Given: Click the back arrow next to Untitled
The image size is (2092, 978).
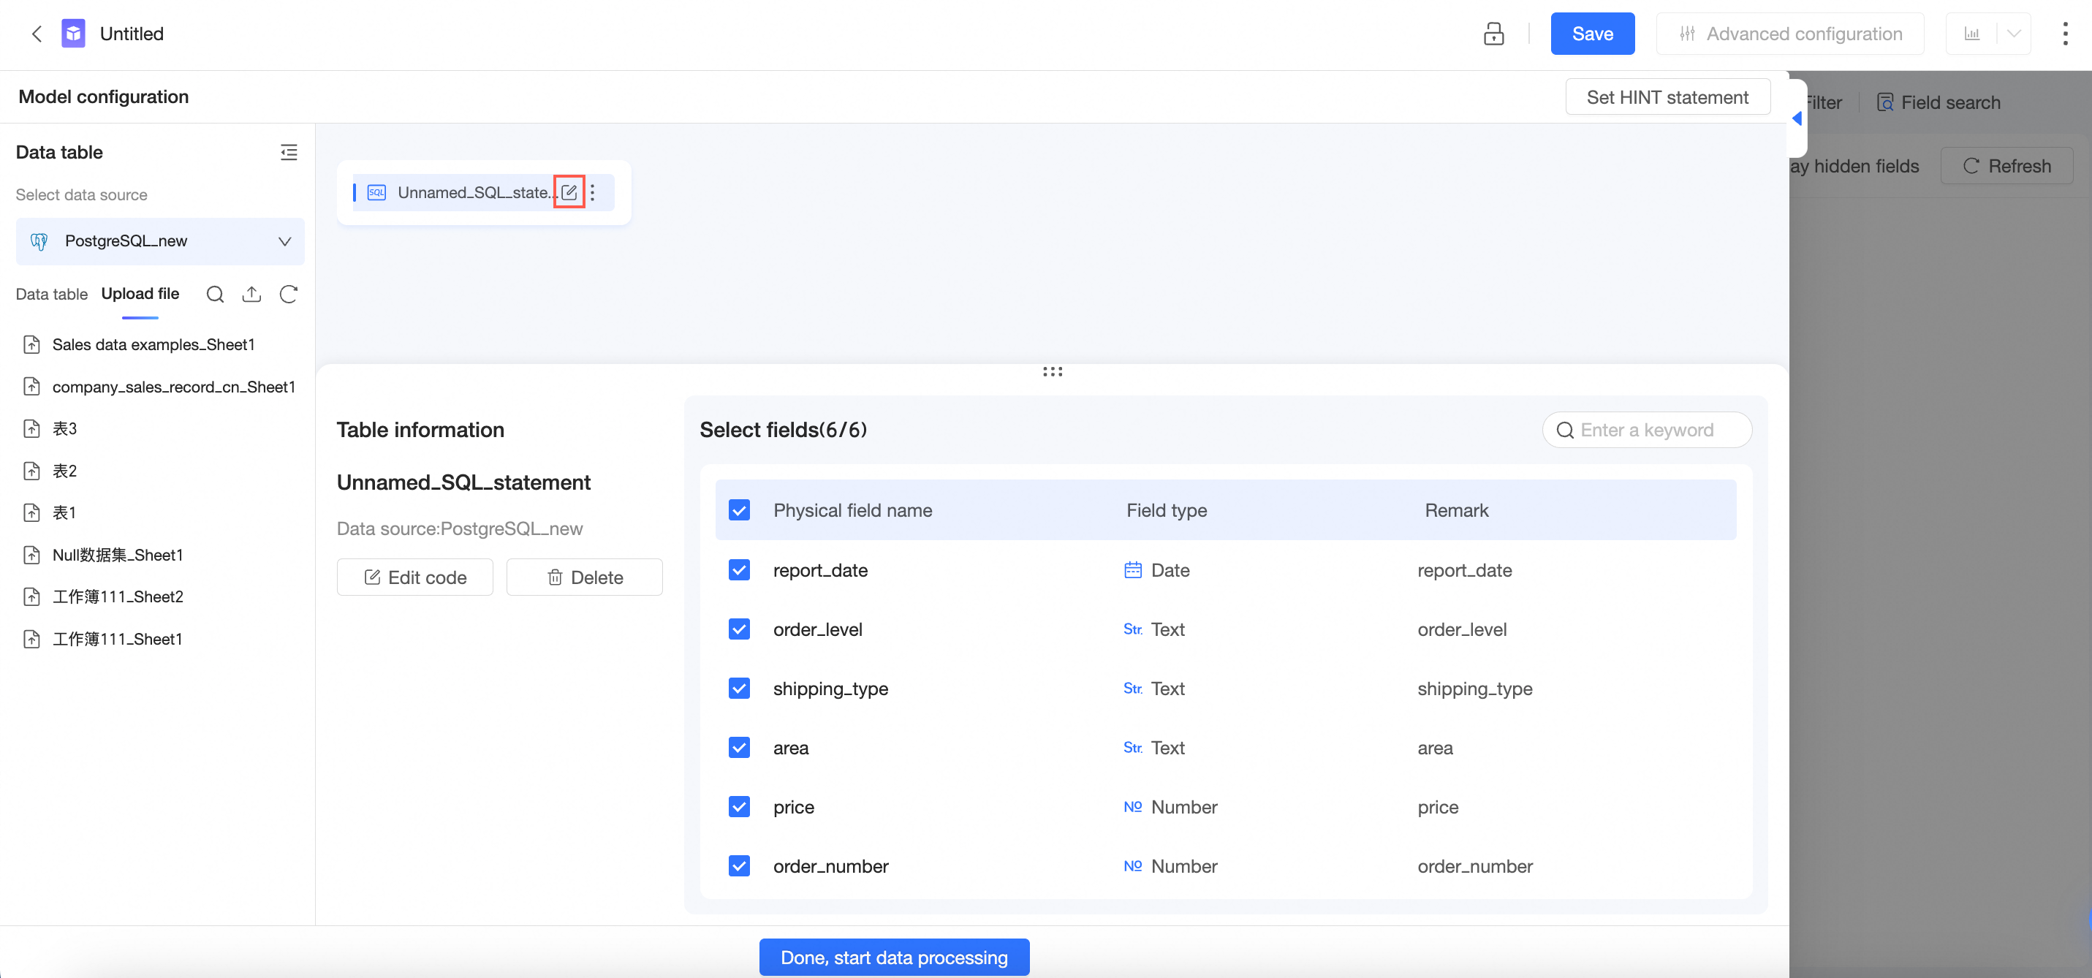Looking at the screenshot, I should point(36,34).
